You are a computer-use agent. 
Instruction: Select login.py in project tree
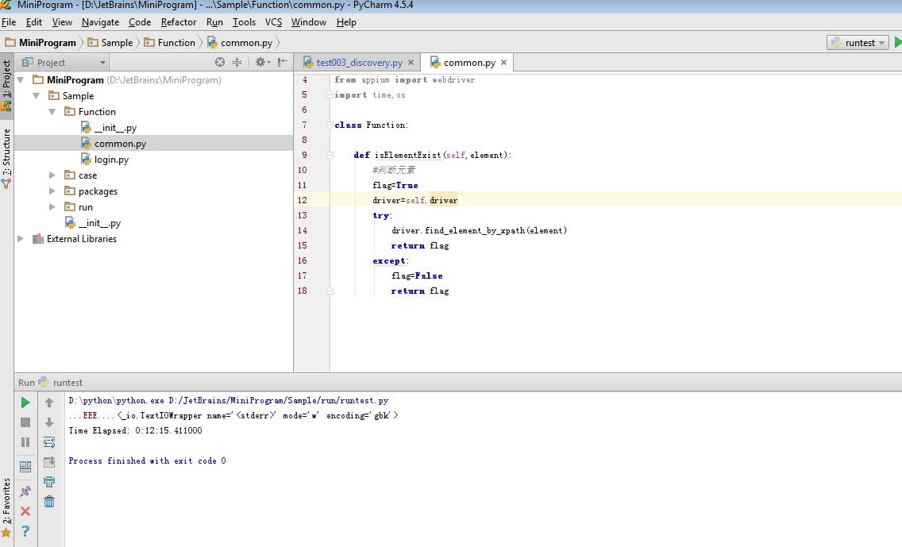(x=112, y=160)
